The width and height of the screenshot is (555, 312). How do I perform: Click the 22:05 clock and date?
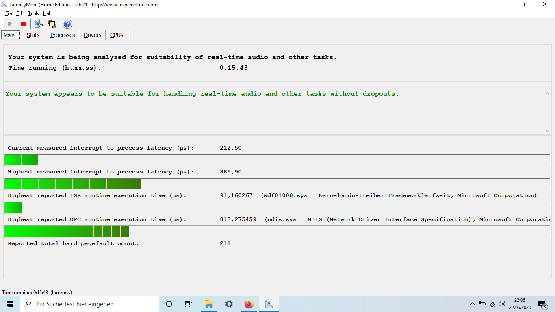520,304
